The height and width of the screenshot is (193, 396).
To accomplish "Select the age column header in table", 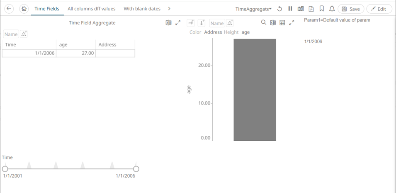I will (x=76, y=44).
